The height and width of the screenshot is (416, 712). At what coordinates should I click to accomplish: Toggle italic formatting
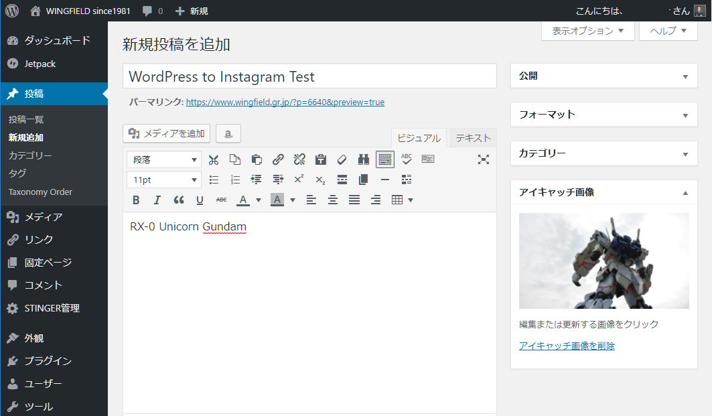tap(157, 200)
